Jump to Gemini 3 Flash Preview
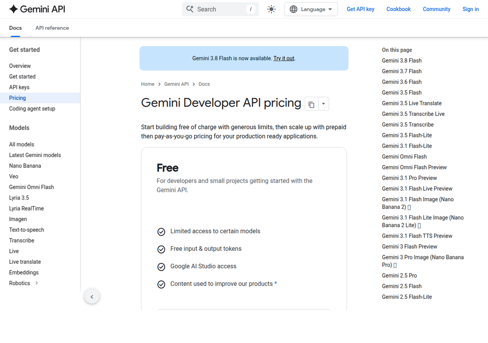This screenshot has width=488, height=343. click(410, 246)
